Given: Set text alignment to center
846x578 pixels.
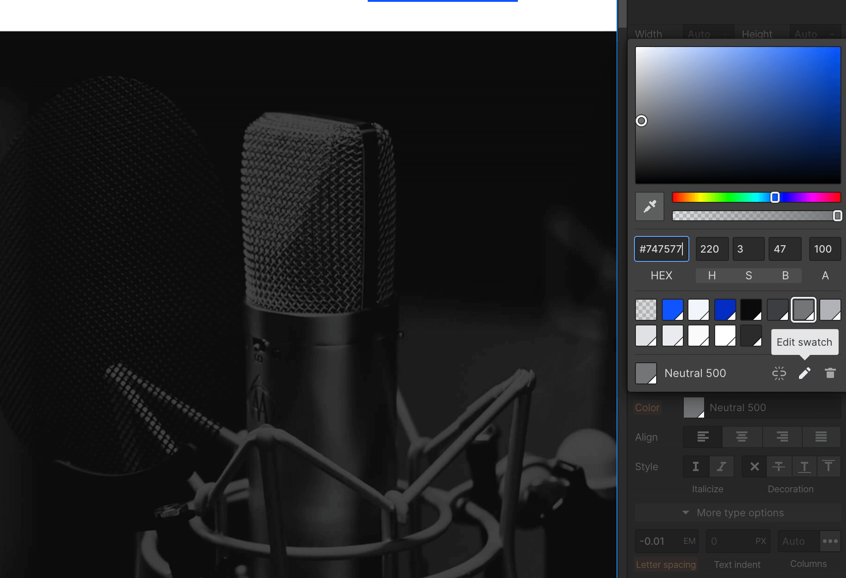Looking at the screenshot, I should 742,437.
